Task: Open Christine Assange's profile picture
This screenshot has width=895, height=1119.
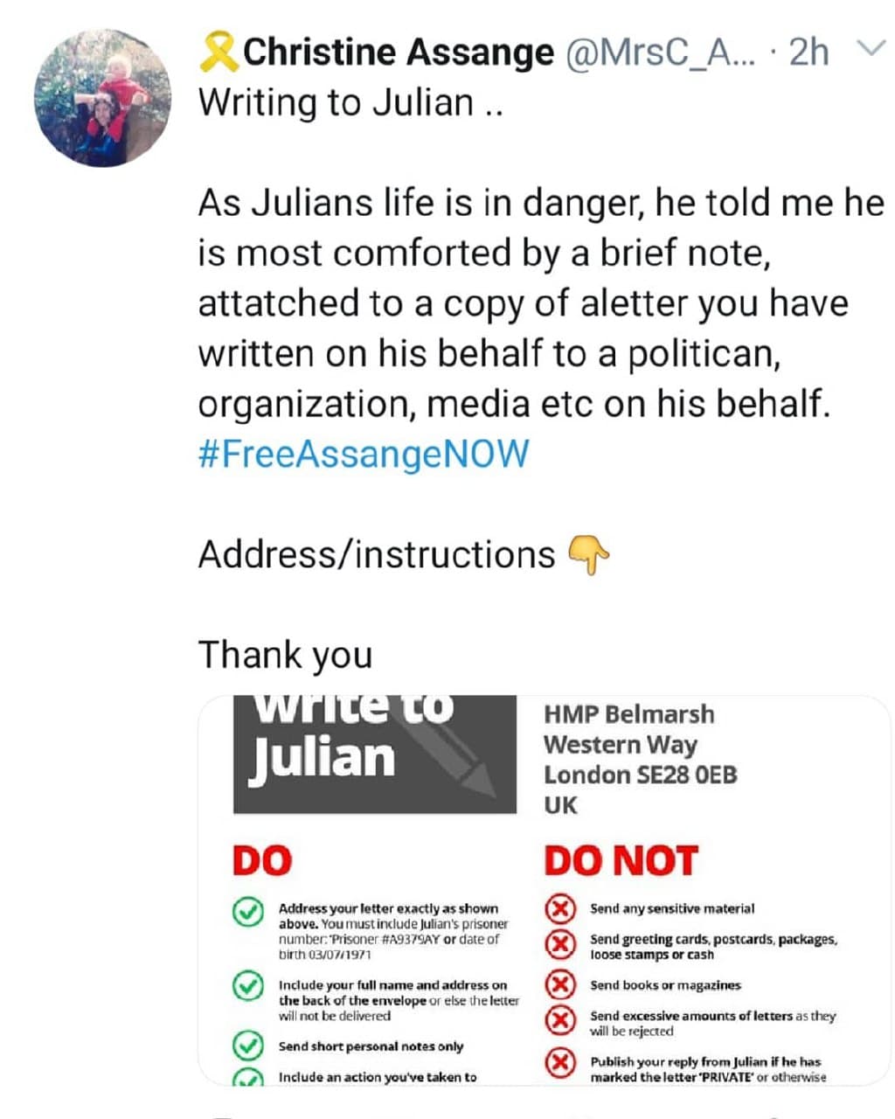Action: coord(103,98)
